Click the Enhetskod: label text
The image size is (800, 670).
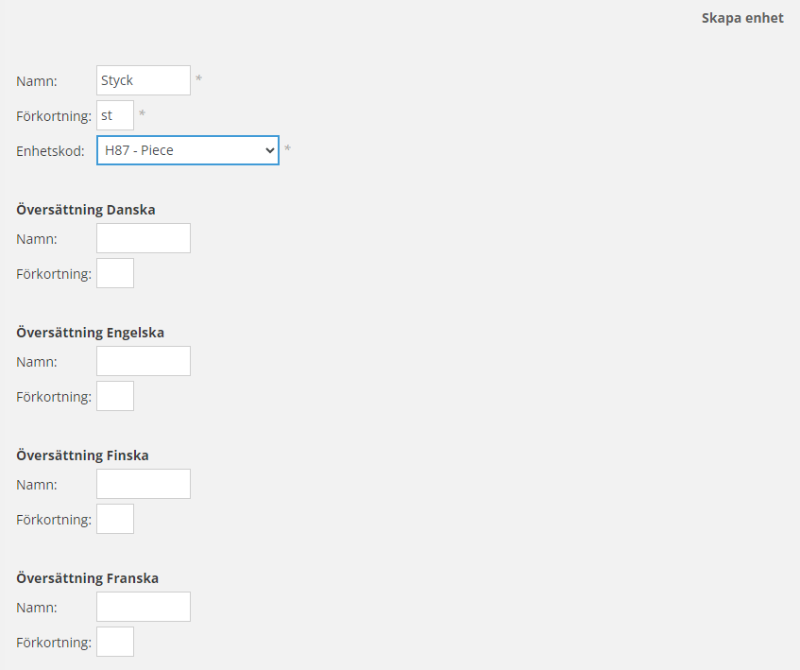click(50, 150)
